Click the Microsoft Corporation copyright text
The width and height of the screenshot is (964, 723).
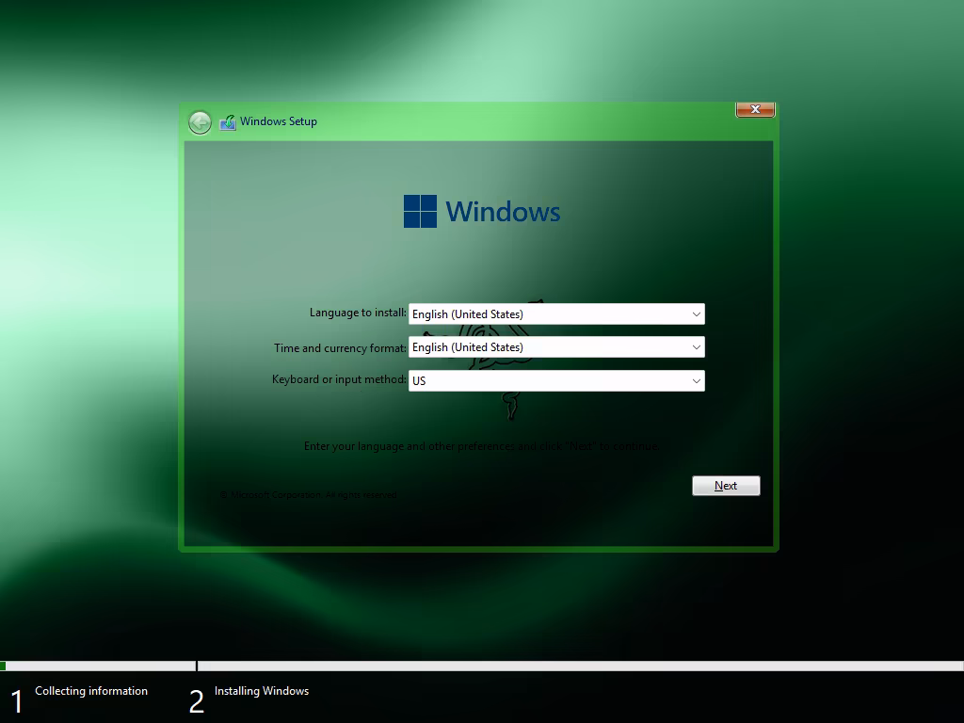(x=308, y=494)
